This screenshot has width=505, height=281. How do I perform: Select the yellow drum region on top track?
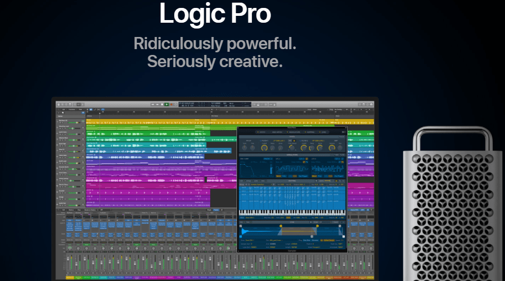(148, 122)
